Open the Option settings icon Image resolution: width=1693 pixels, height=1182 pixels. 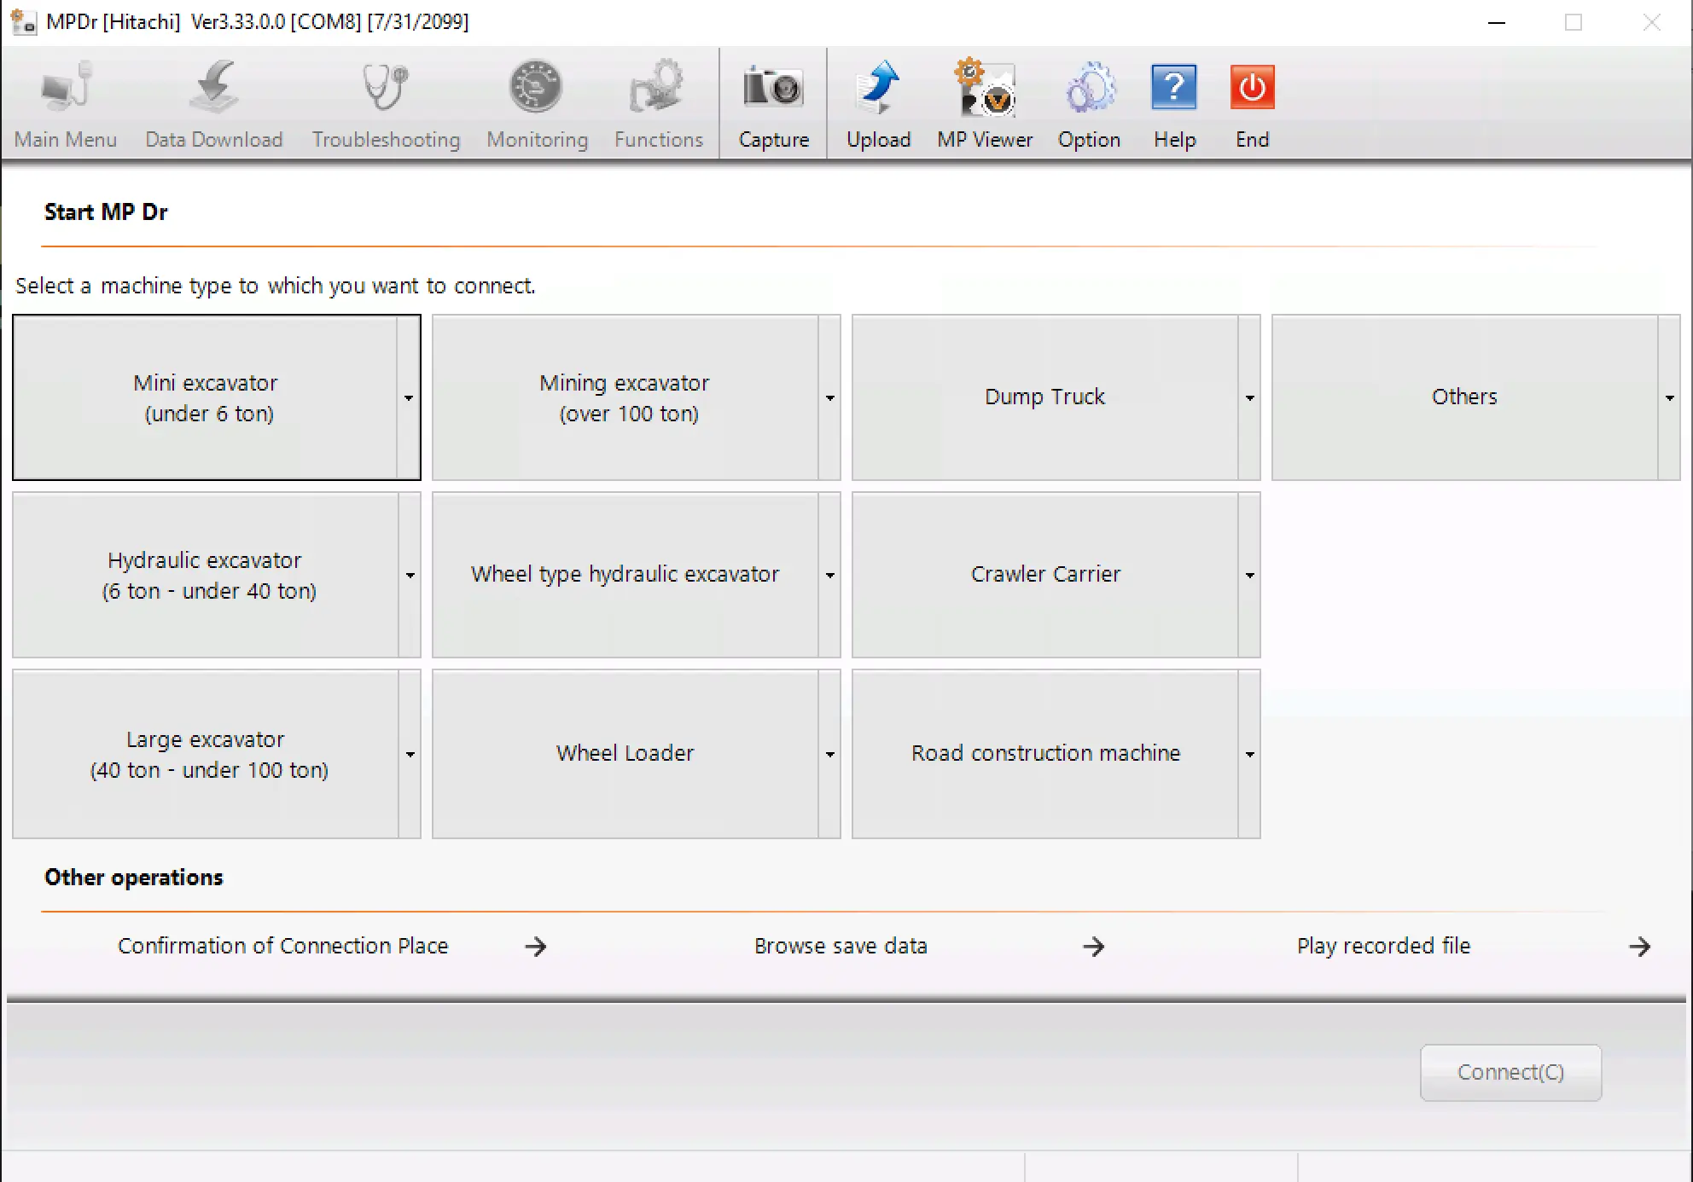[x=1089, y=89]
